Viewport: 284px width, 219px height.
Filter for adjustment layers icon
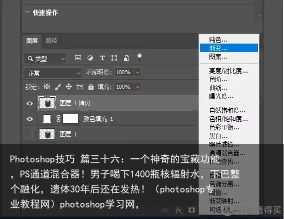(90, 58)
